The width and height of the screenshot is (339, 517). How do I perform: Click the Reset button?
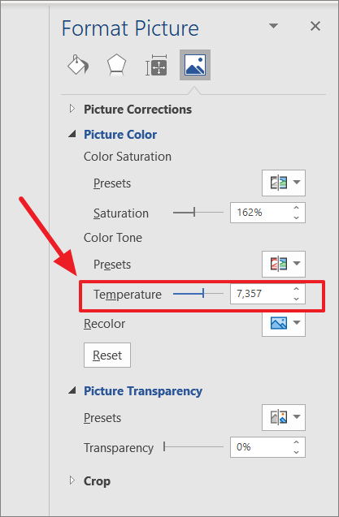point(107,355)
